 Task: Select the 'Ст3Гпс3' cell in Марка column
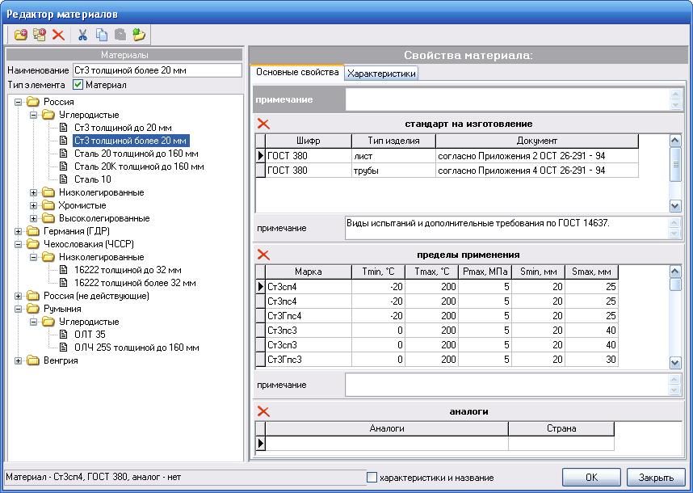click(x=309, y=360)
